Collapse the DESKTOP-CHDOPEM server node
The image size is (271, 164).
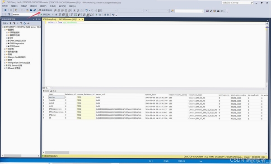(x=3, y=27)
